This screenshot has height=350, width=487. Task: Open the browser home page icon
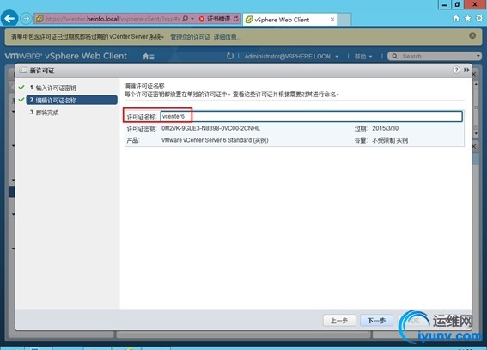pos(456,19)
